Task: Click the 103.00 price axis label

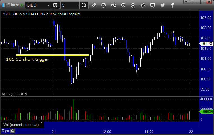Action: coord(206,18)
